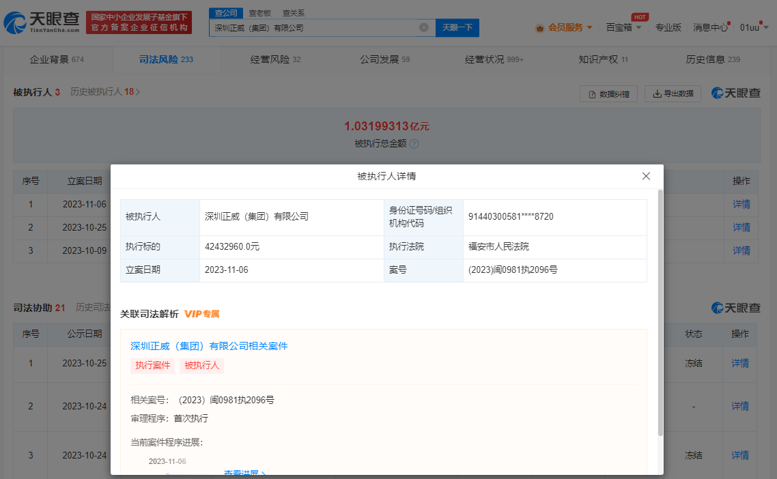Viewport: 777px width, 479px height.
Task: Select the 查公司 search tab
Action: pyautogui.click(x=226, y=13)
